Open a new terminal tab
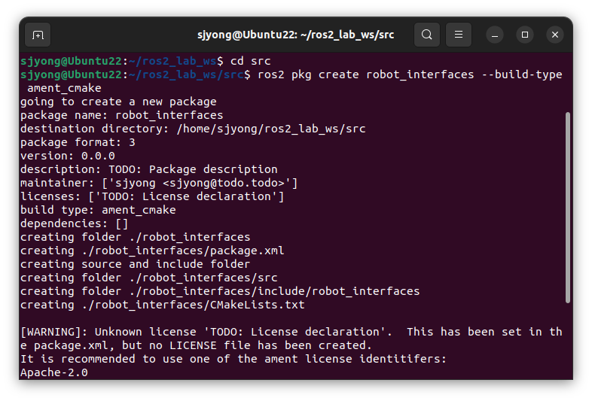Screen dimensions: 592x401 click(x=38, y=35)
